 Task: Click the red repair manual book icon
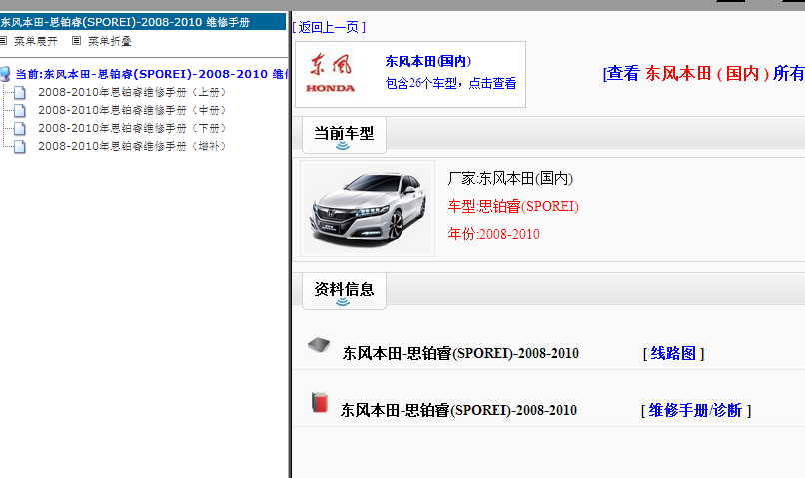[319, 403]
